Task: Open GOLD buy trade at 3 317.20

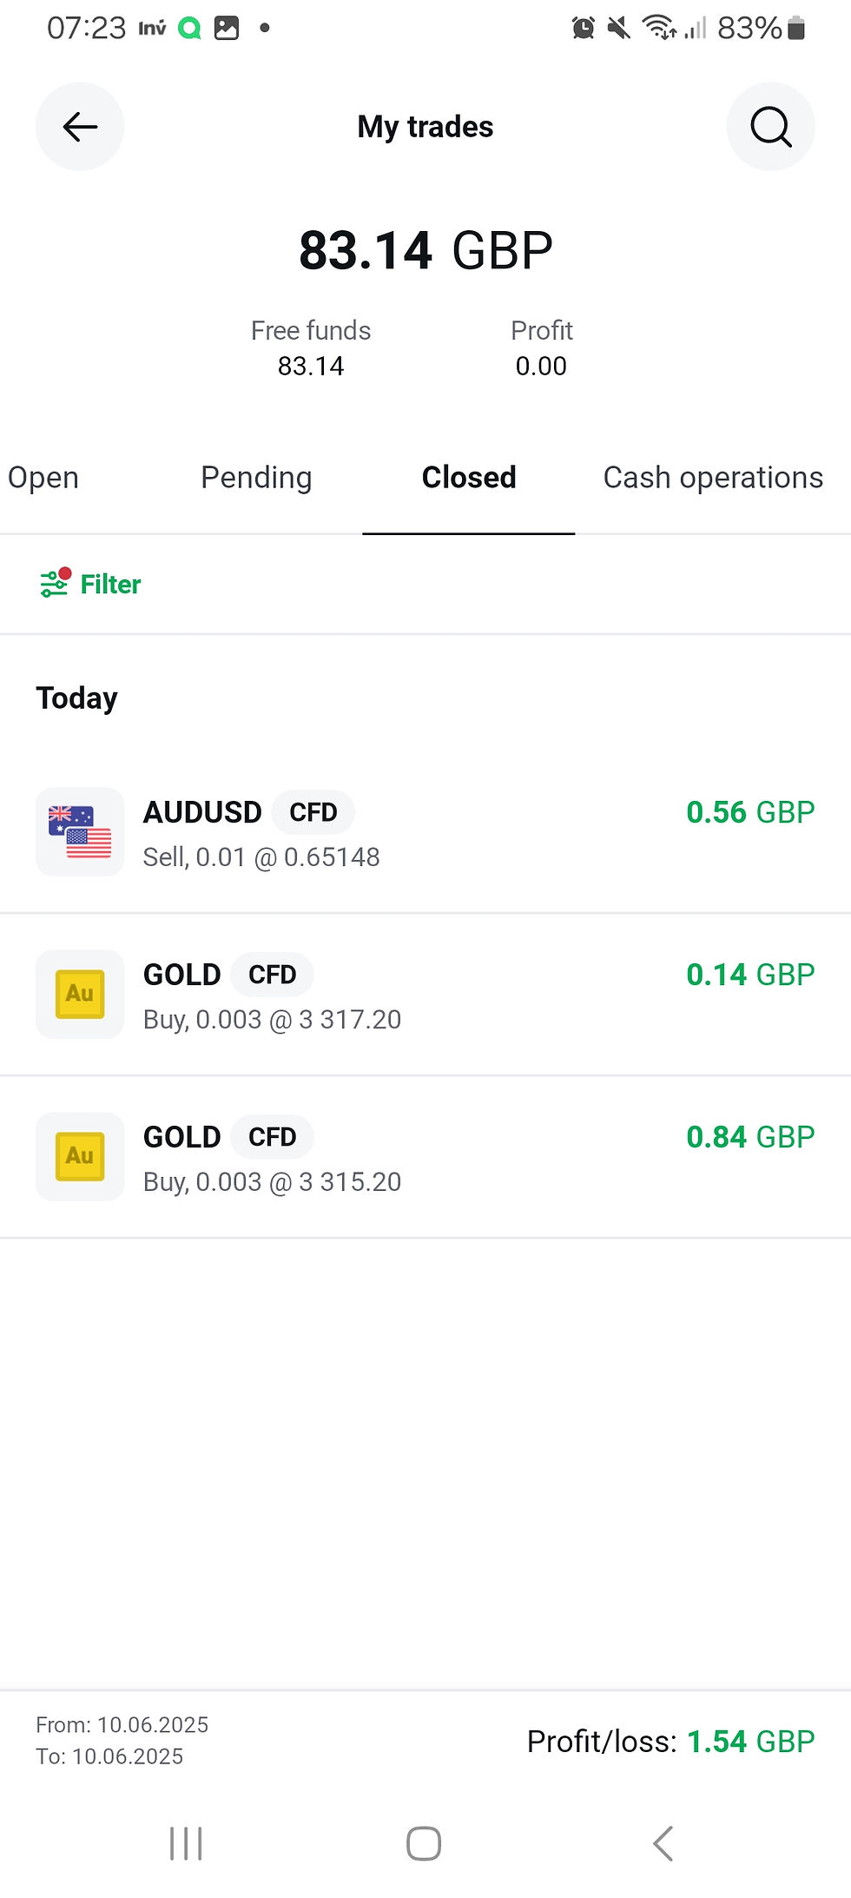Action: 425,995
